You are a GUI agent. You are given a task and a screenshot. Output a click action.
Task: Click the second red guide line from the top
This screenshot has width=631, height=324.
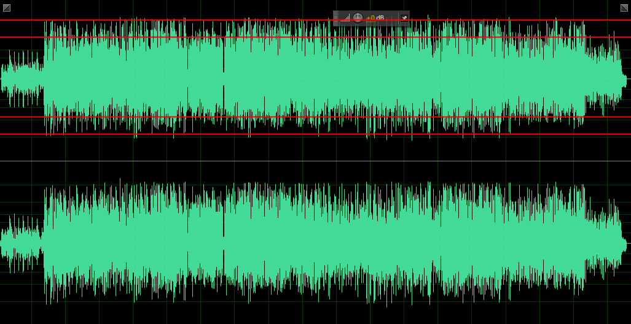[x=184, y=37]
